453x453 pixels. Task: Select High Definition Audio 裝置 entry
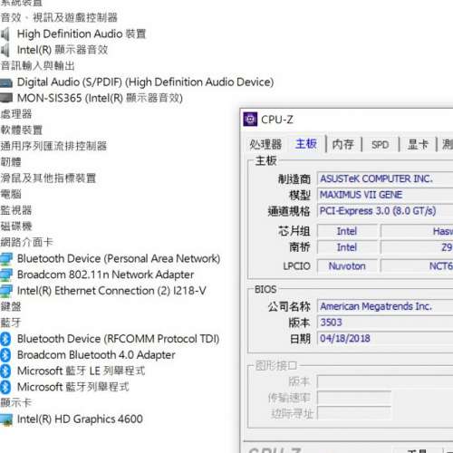(x=82, y=34)
